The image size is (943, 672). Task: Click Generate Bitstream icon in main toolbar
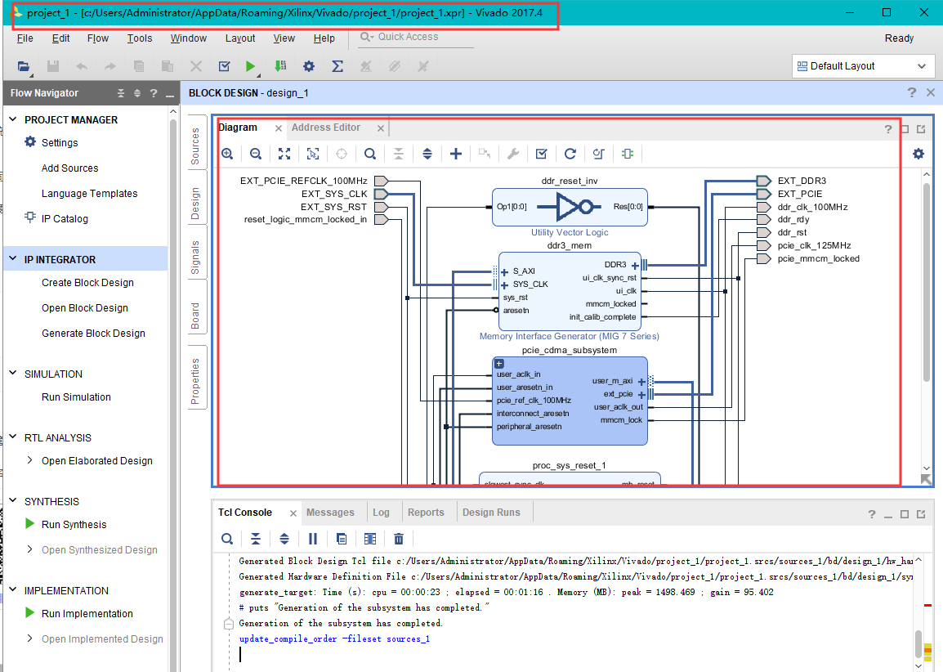coord(280,66)
